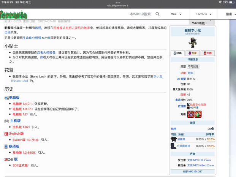Click the 黑腰带 item icon
Image resolution: width=236 pixels, height=177 pixels.
174,139
